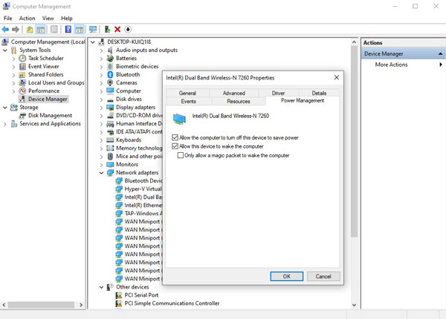Close the Wireless-N 7260 Properties dialog
446x319 pixels.
(x=337, y=77)
